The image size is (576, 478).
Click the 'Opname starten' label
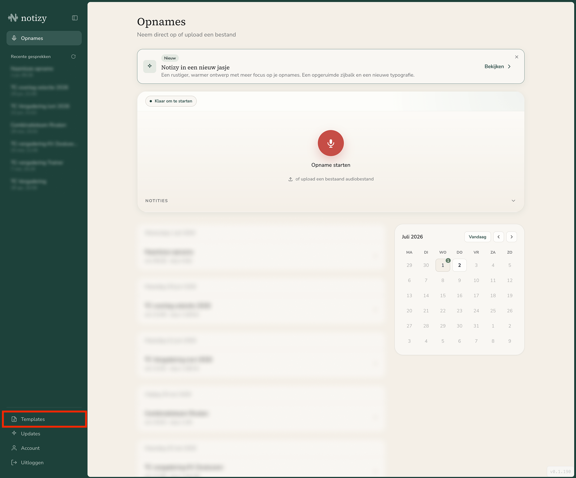331,165
